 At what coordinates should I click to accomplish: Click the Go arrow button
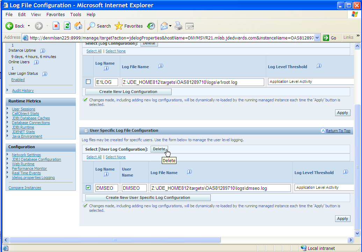click(330, 38)
